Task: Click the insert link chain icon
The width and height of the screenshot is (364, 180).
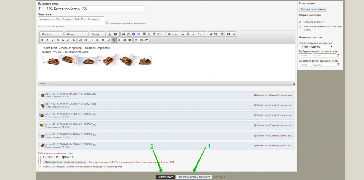Action: [136, 40]
